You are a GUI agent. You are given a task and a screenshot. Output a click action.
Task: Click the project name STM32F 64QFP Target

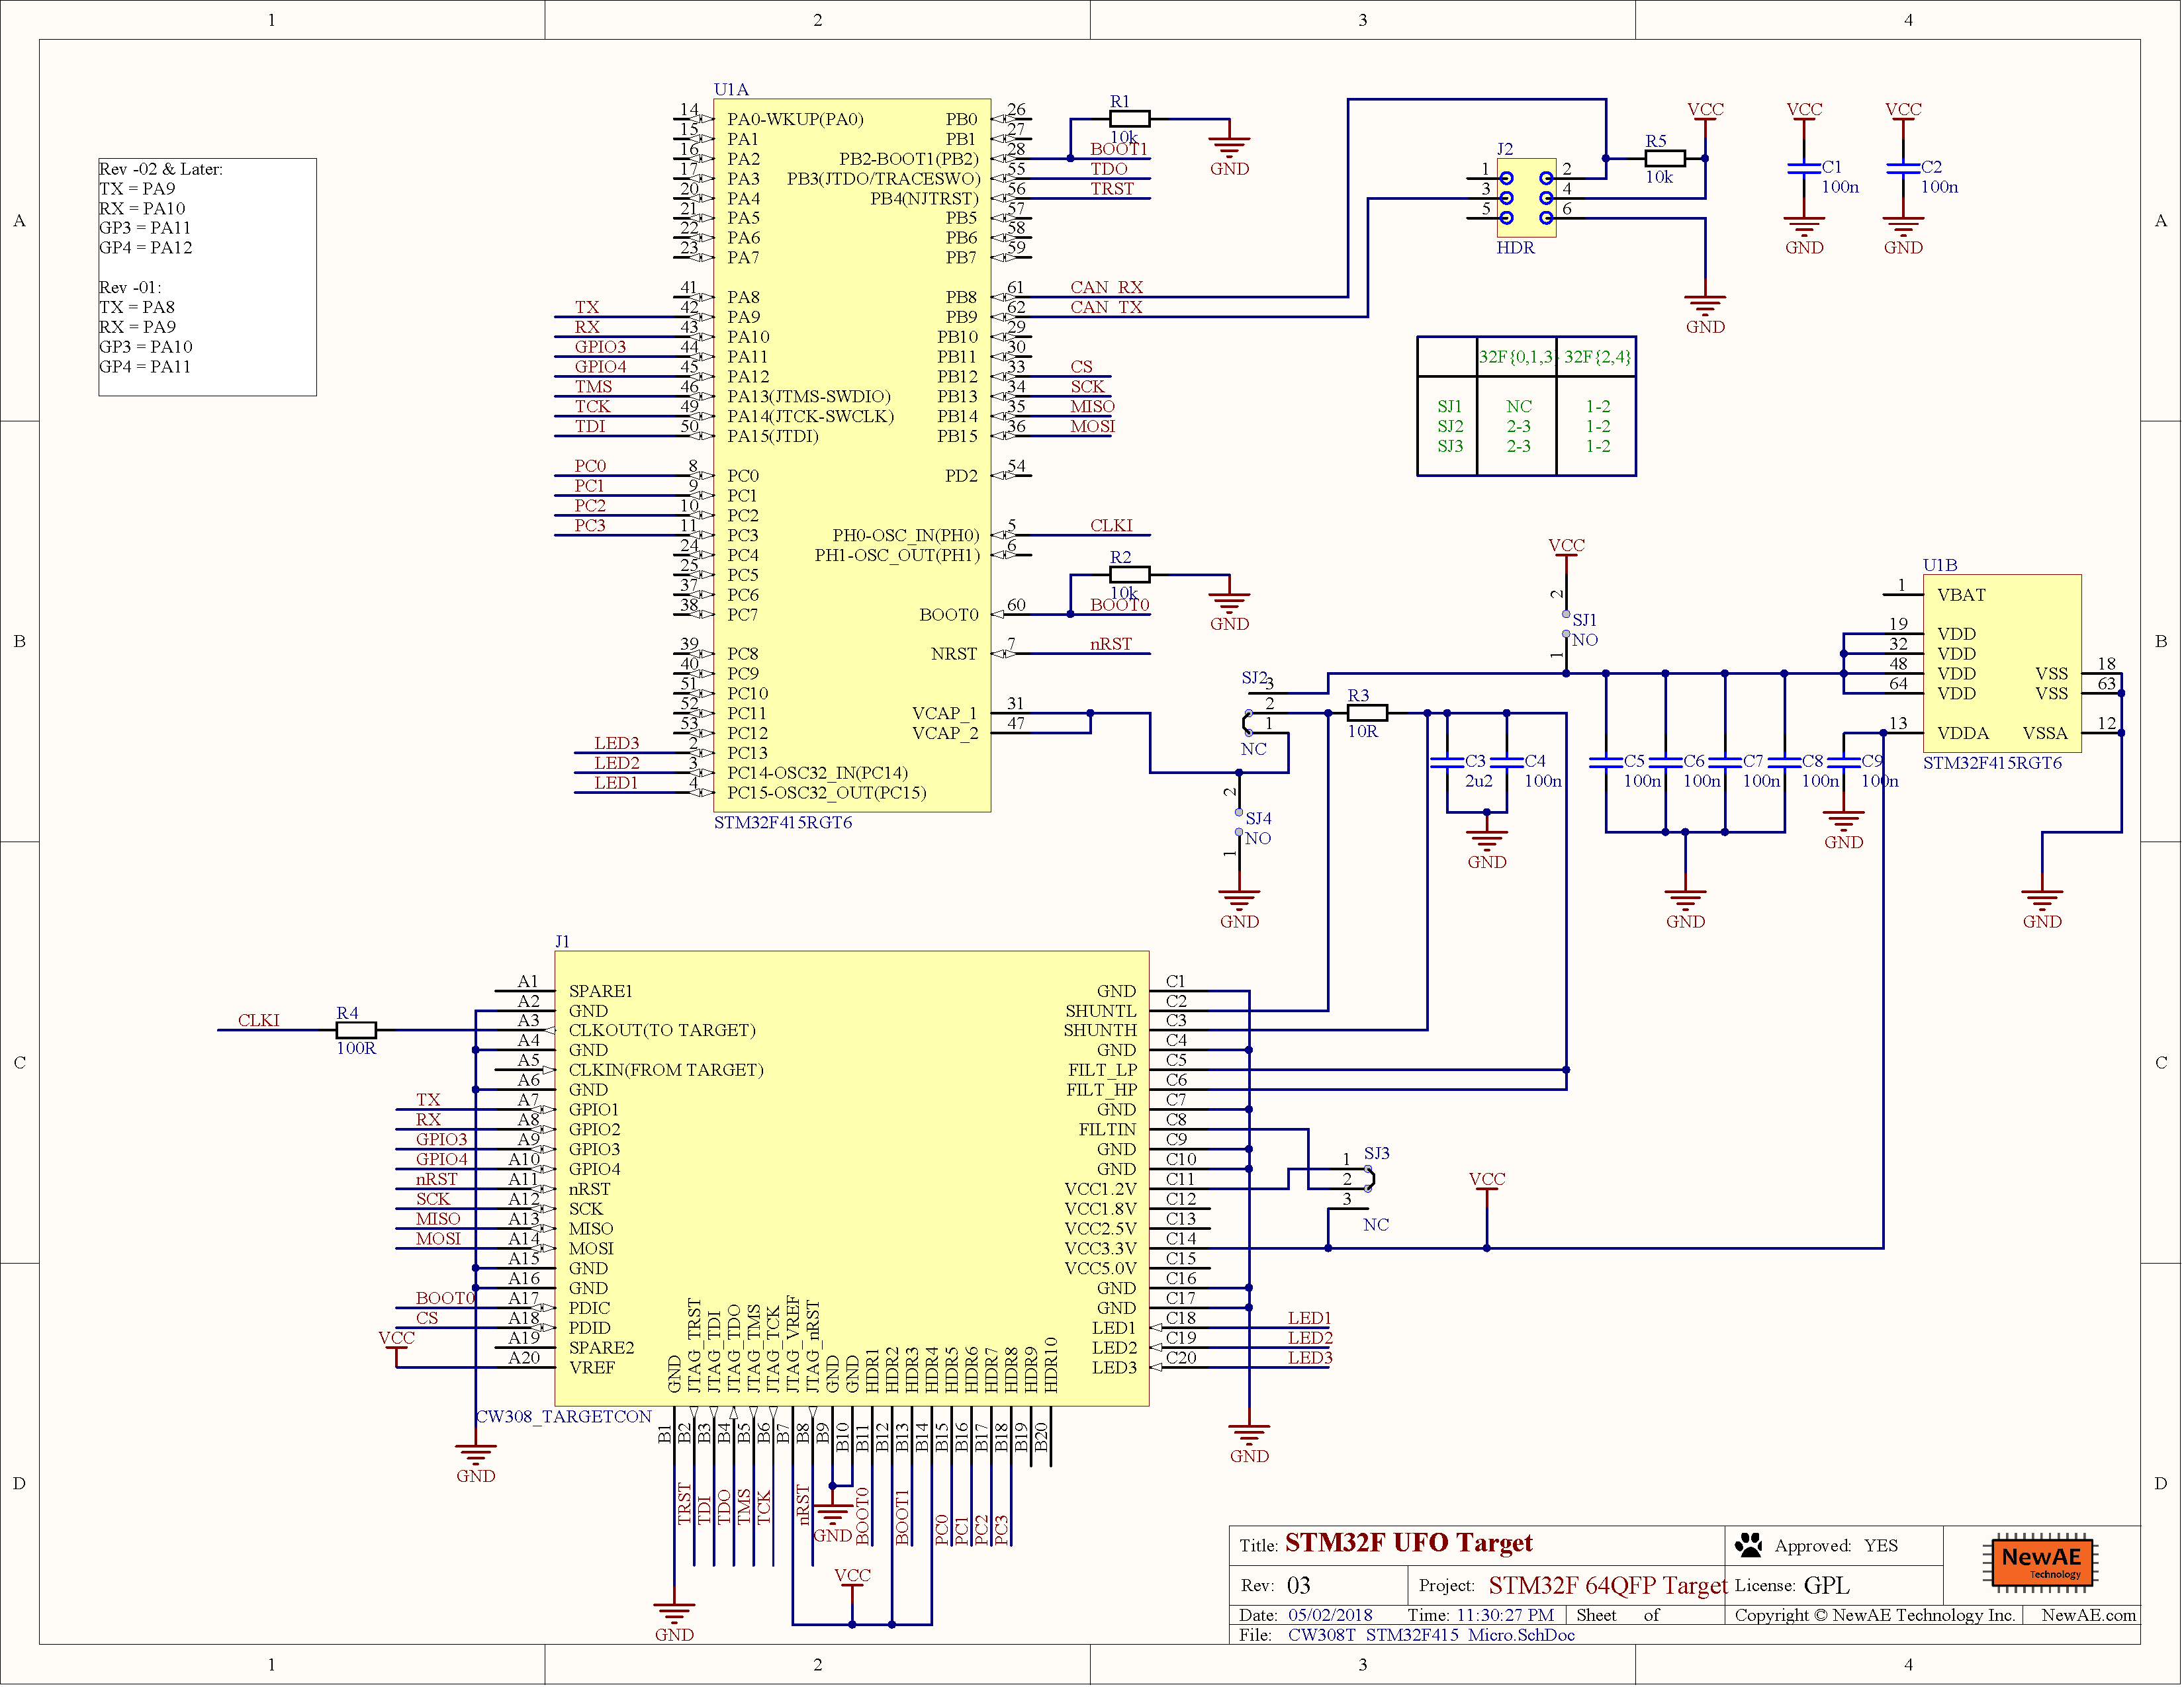point(1609,1587)
